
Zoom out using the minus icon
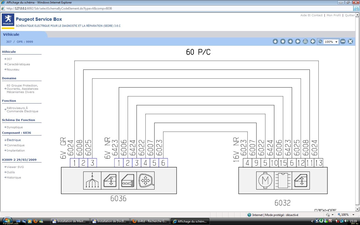pos(343,41)
